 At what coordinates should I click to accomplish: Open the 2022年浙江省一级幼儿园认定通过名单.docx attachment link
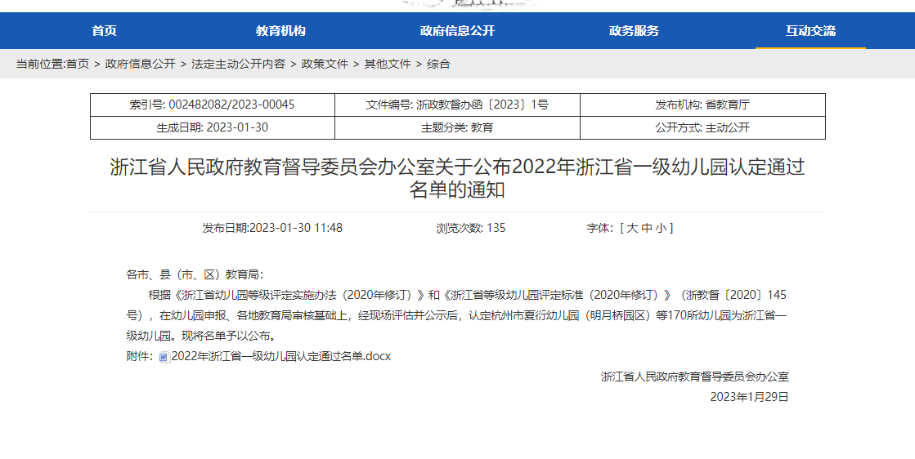tap(281, 357)
